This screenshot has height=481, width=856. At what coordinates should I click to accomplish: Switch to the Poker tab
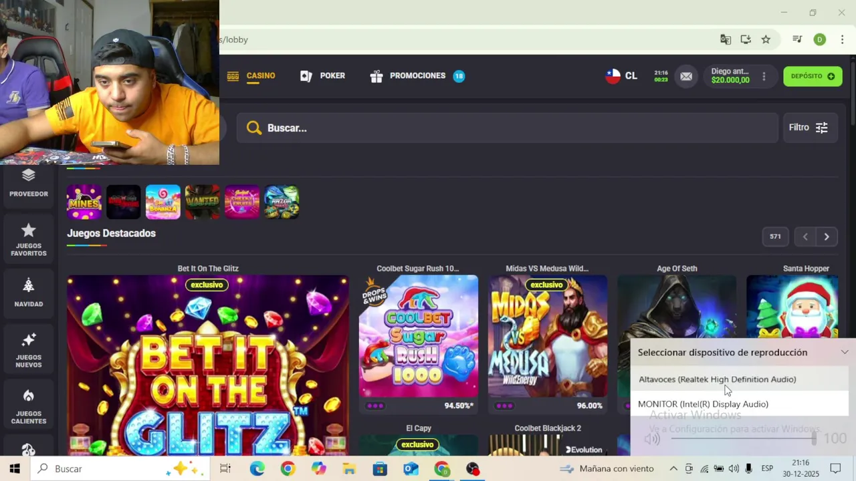323,76
